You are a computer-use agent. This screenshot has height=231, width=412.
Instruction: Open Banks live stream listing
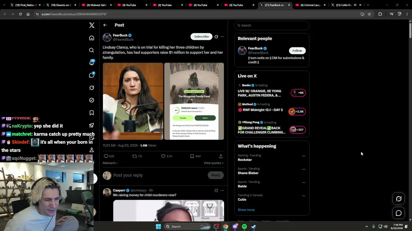pos(272,91)
